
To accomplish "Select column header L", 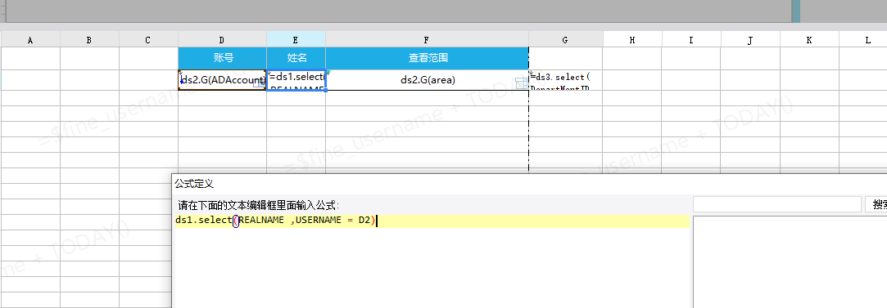I will [862, 40].
